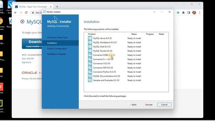Close the MySQL Begin Your Download tab
This screenshot has height=121, width=215.
[x=51, y=7]
